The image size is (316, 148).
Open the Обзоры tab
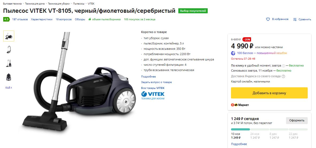[x=80, y=19]
